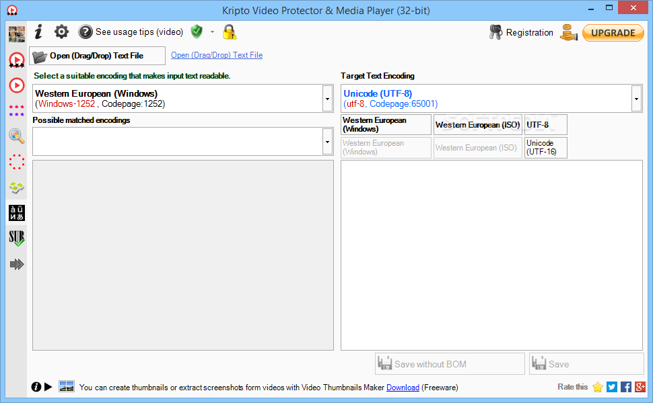The width and height of the screenshot is (653, 403).
Task: Click the greyed Western European (Windows) button
Action: (386, 148)
